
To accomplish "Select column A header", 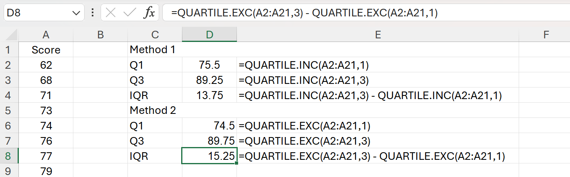I will 46,35.
